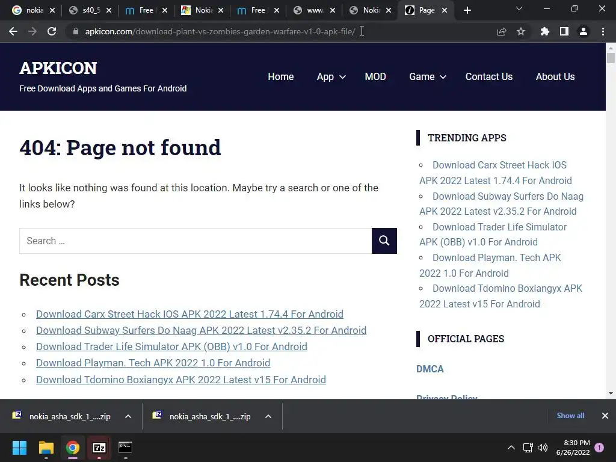616x462 pixels.
Task: Open the MOD menu item
Action: (x=375, y=76)
